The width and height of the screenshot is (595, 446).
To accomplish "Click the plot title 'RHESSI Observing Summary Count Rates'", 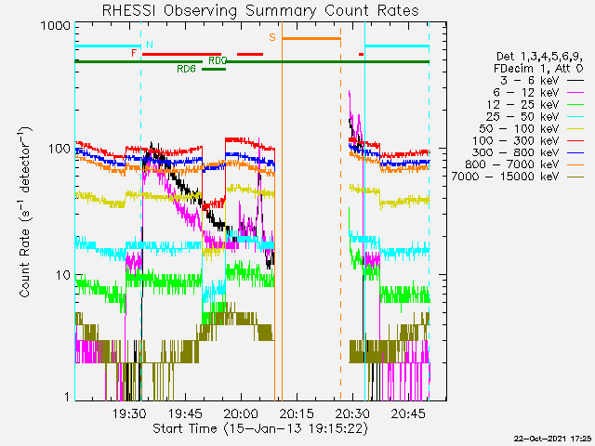I will pos(260,10).
